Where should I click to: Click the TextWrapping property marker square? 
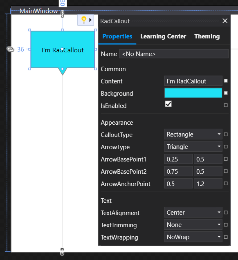(226, 237)
